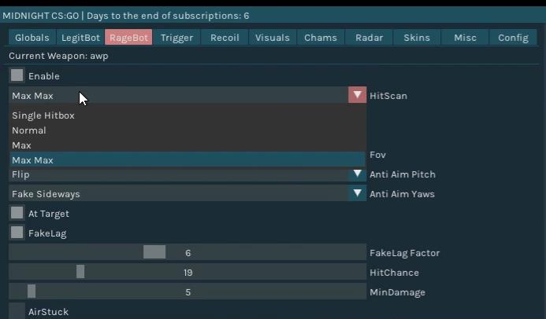Click the HitChance slider
The width and height of the screenshot is (546, 319).
coord(188,272)
